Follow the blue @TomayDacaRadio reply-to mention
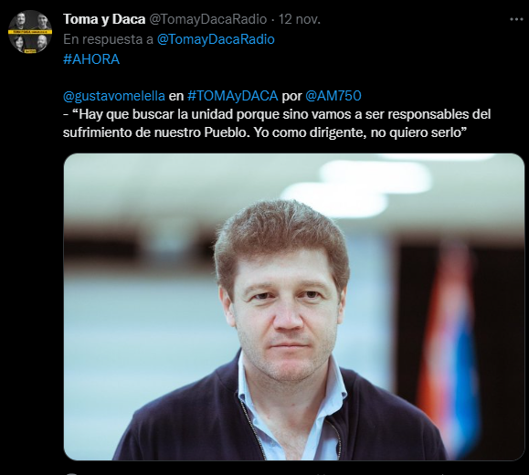This screenshot has width=529, height=475. tap(216, 39)
